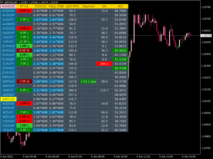
Task: Click the REAL TIME column header
Action: point(56,6)
